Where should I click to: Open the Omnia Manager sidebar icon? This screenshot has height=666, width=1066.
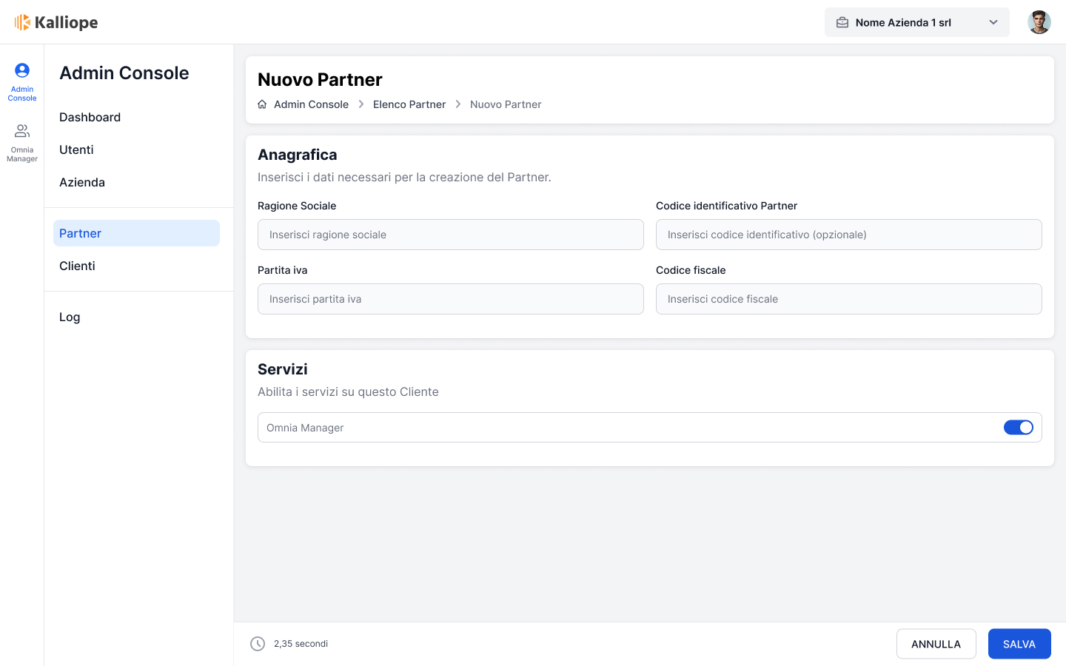[22, 142]
